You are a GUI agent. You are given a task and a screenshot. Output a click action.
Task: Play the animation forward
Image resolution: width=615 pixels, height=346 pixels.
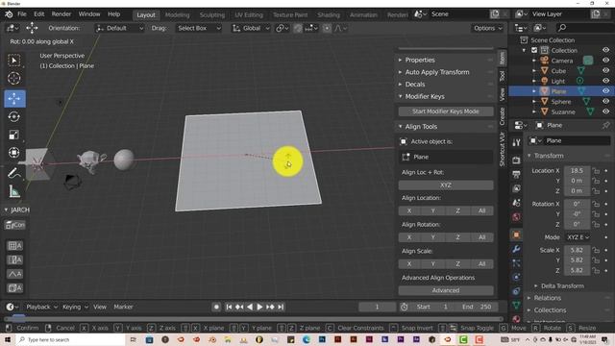click(259, 307)
